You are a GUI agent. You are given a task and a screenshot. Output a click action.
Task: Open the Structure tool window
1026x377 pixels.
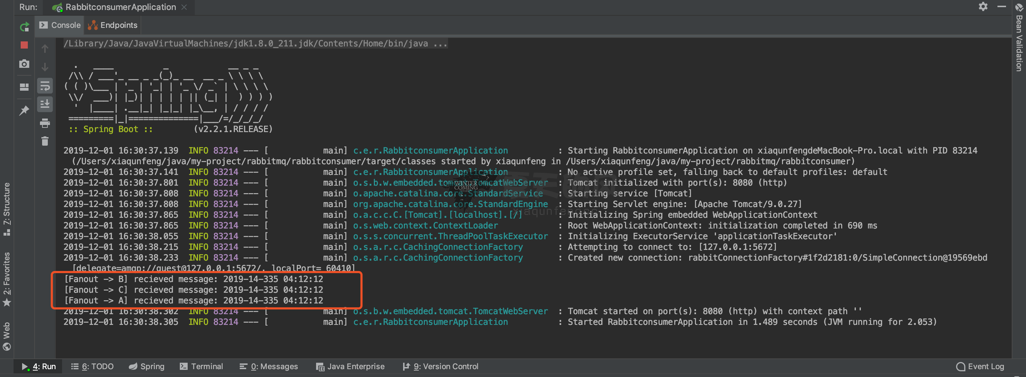point(7,209)
